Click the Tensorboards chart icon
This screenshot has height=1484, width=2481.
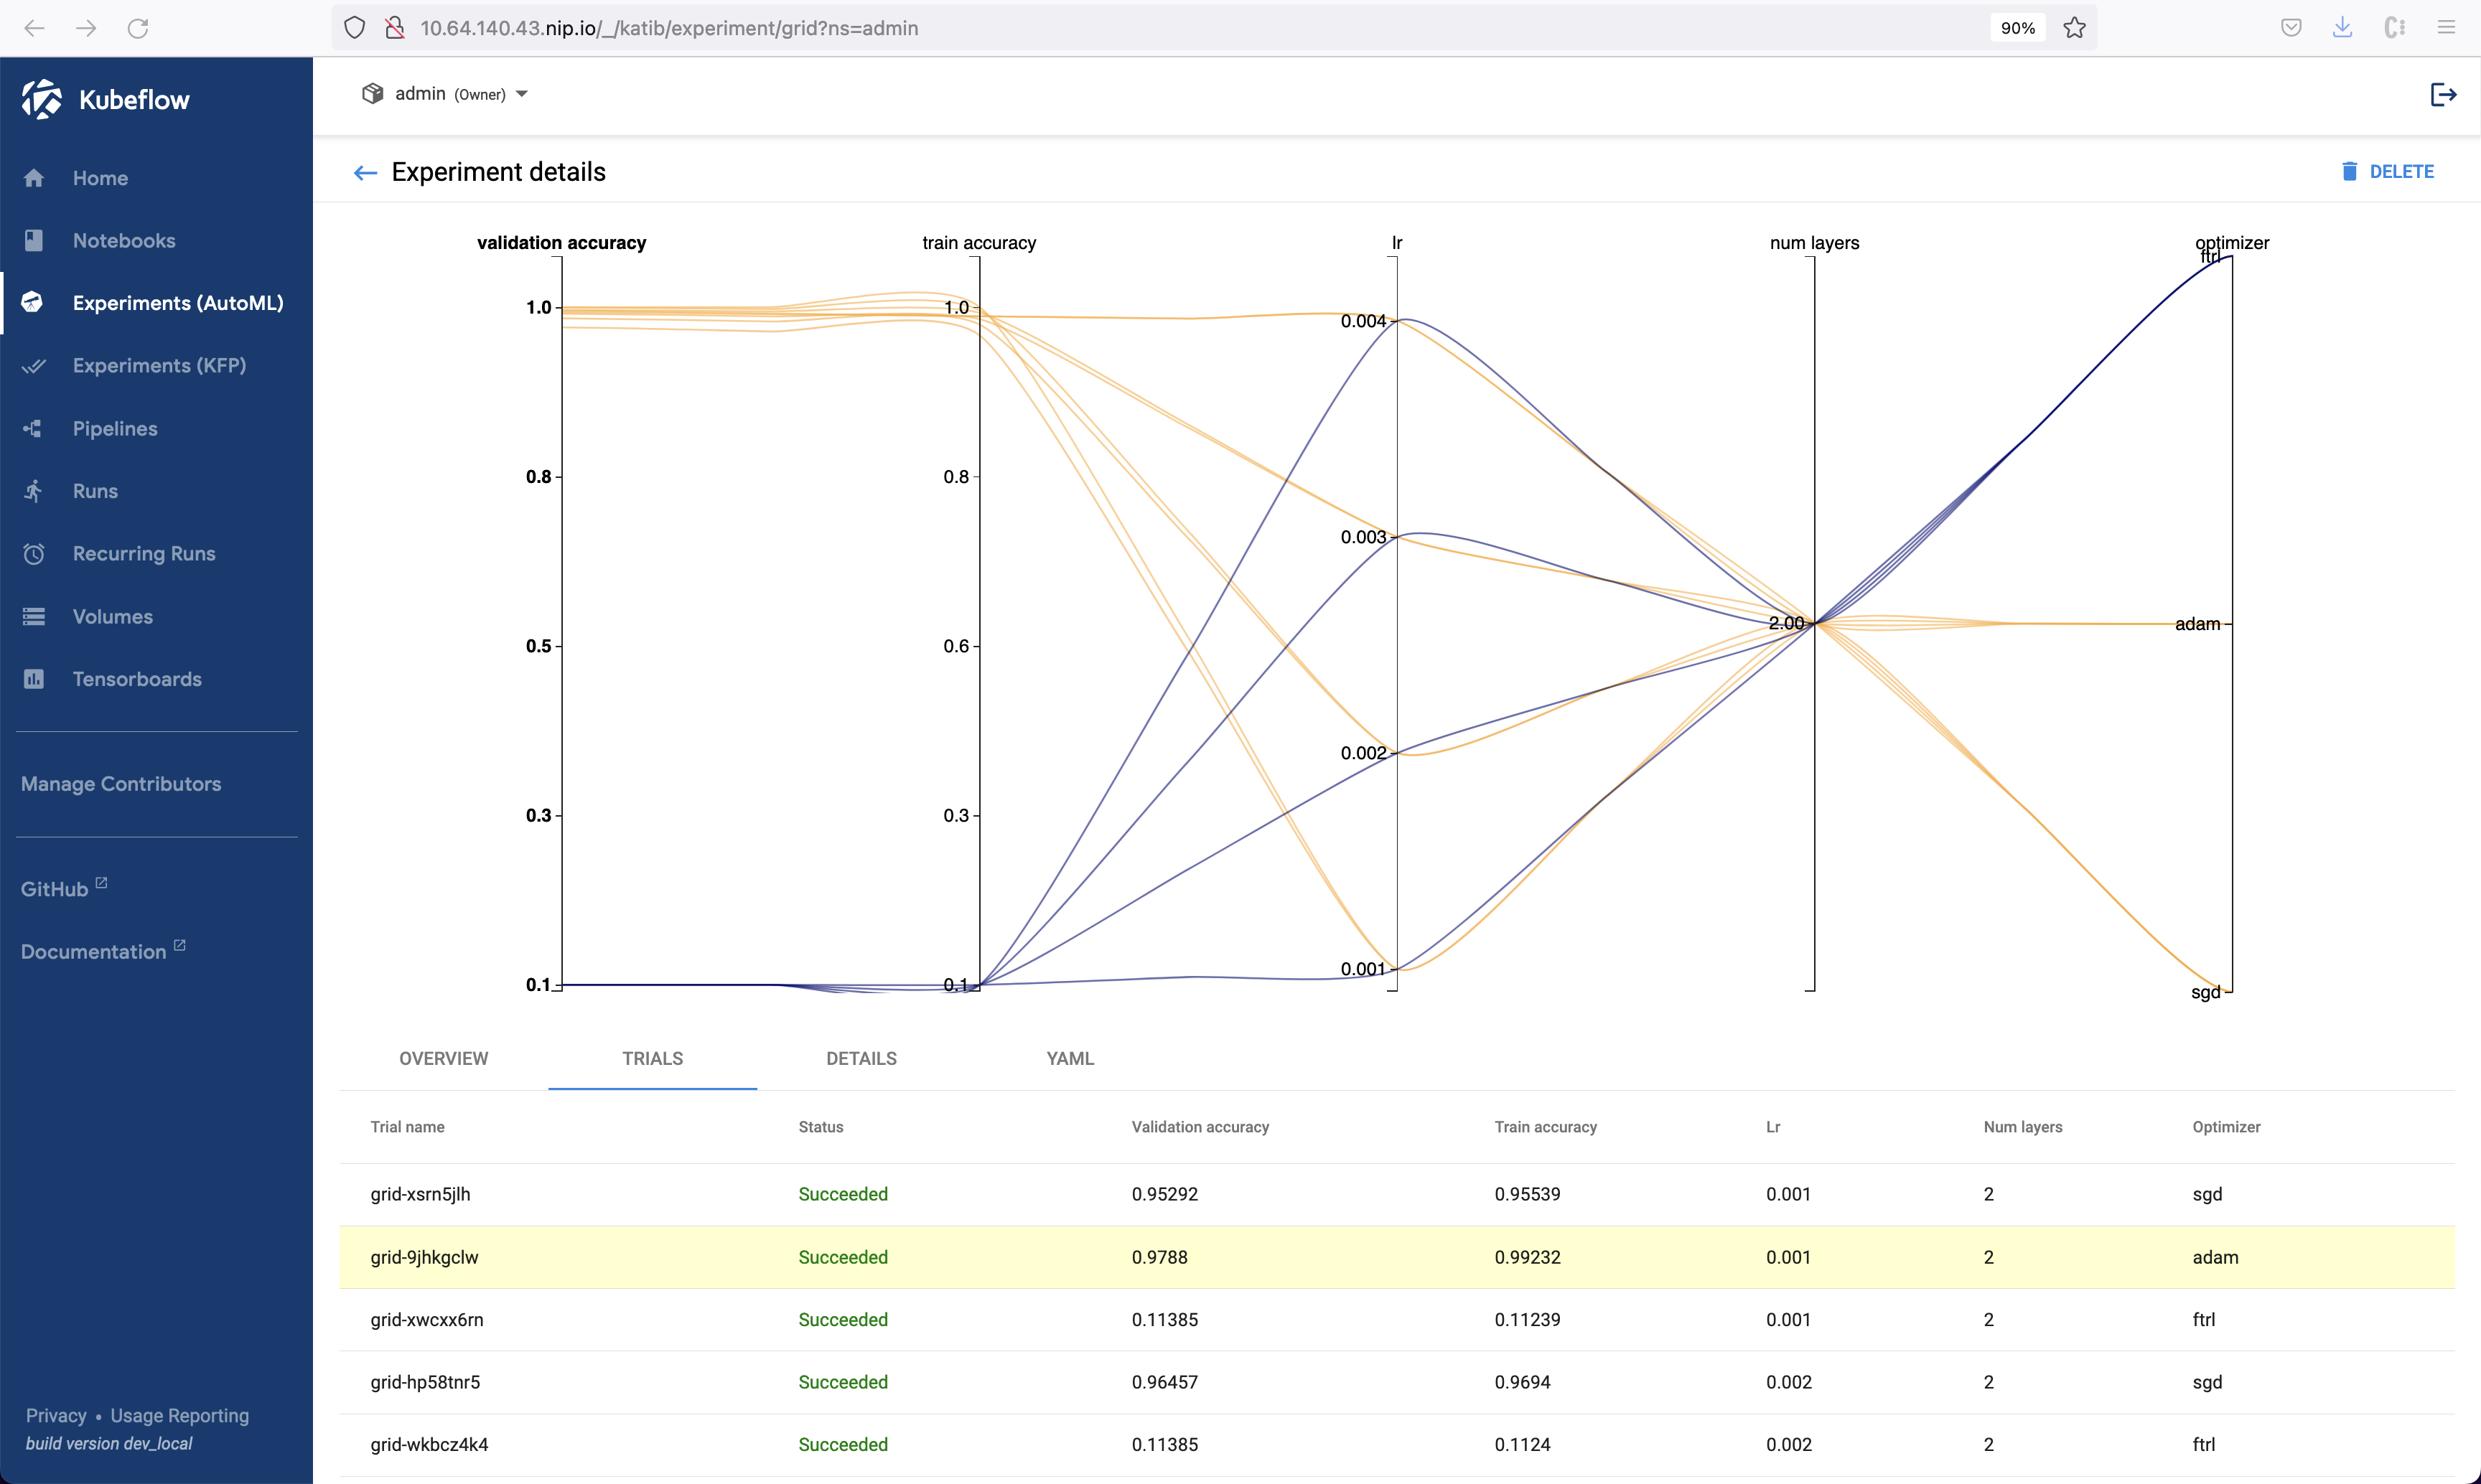click(34, 679)
